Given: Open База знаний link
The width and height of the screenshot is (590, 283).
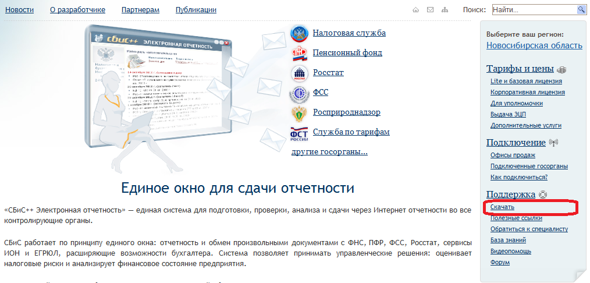Looking at the screenshot, I should coord(509,240).
